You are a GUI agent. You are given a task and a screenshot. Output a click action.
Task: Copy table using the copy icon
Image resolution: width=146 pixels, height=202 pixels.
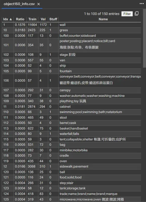136,13
